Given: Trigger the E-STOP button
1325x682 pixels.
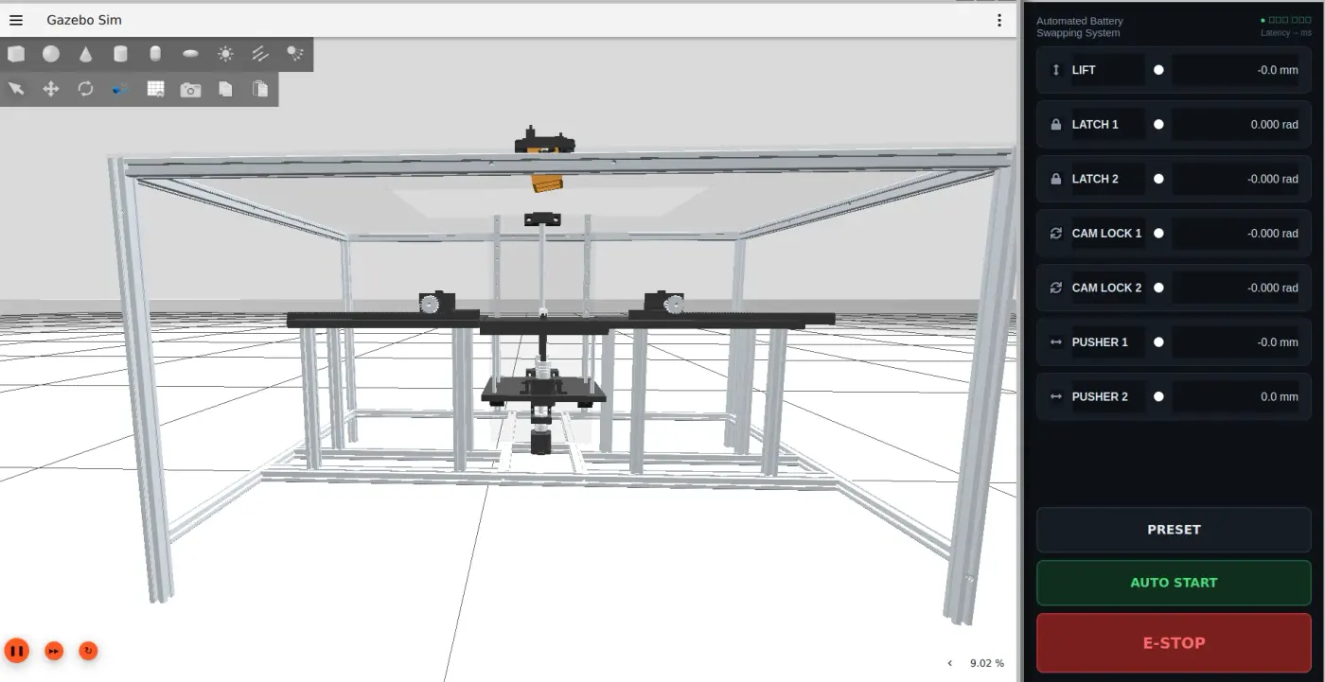Looking at the screenshot, I should coord(1174,643).
